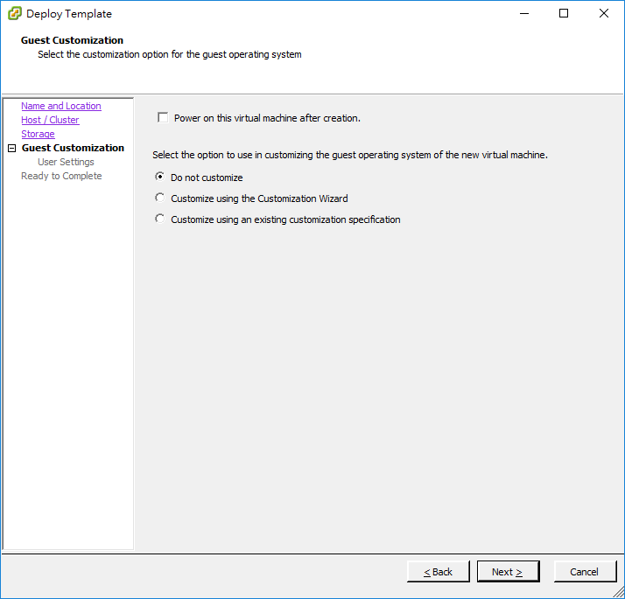Cancel the Deploy Template wizard
This screenshot has width=625, height=599.
(x=585, y=572)
